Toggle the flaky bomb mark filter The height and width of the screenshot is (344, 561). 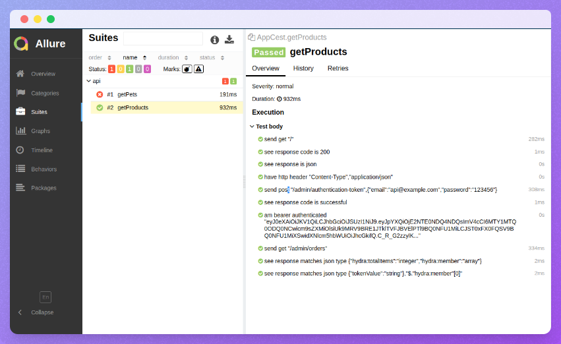187,69
